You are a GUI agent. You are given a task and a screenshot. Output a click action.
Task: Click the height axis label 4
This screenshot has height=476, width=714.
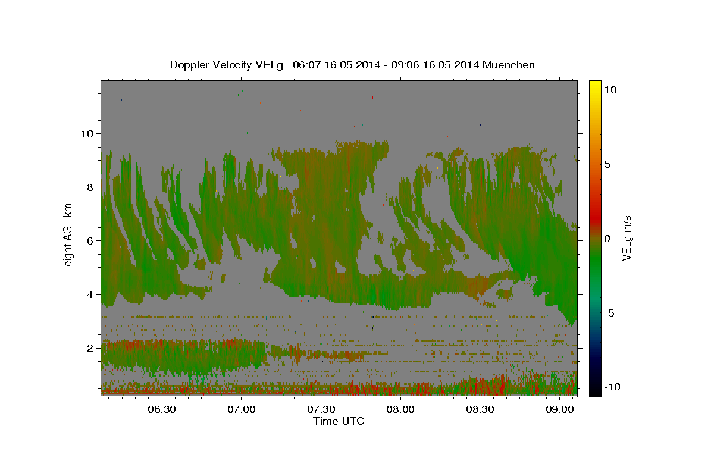pos(90,294)
